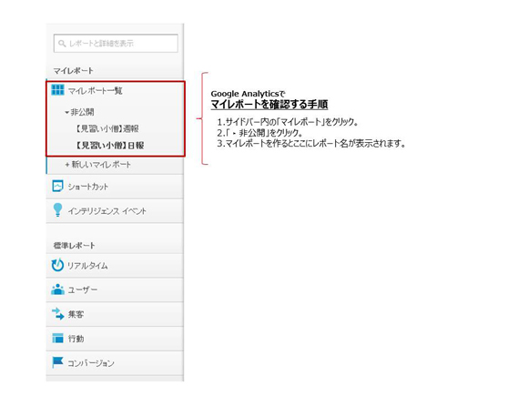Viewport: 528px width, 396px height.
Task: Open the ショートカット menu label
Action: tap(88, 187)
